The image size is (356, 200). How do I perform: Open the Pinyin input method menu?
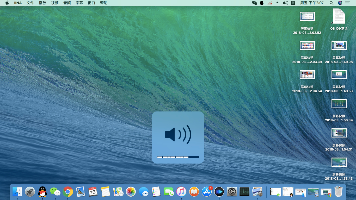click(293, 3)
